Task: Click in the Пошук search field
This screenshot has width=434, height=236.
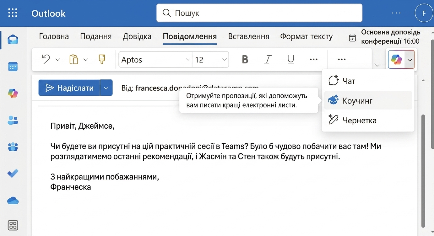Action: [x=259, y=13]
